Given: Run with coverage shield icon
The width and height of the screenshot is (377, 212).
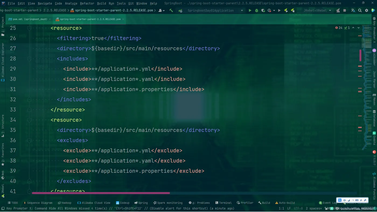Looking at the screenshot, I should coord(263,10).
